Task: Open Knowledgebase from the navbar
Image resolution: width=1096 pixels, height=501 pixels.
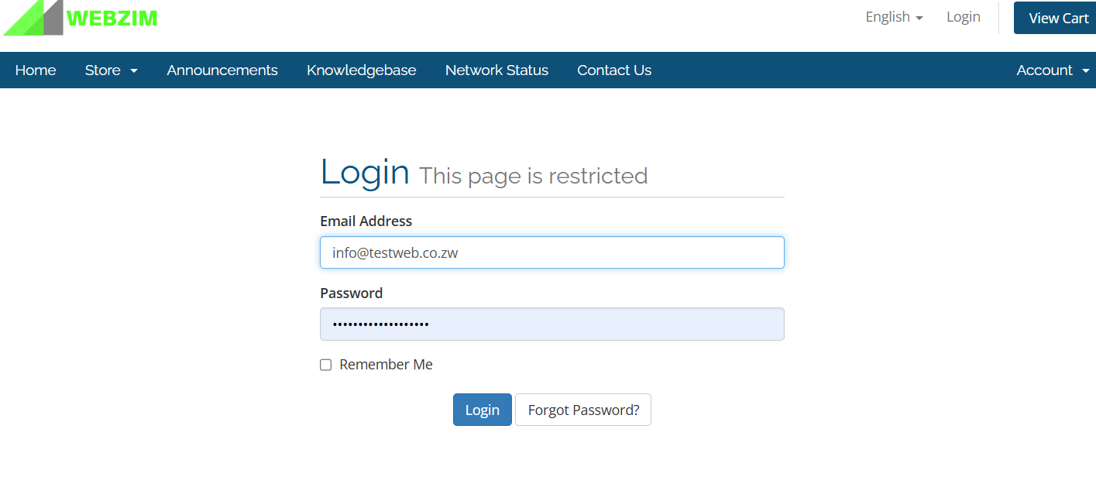Action: point(362,70)
